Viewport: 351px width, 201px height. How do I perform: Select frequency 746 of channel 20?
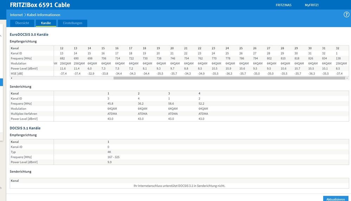pyautogui.click(x=173, y=58)
